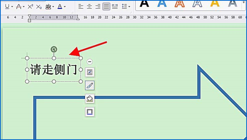Open shape fill paint bucket icon
Screen dimensions: 247x140
click(x=90, y=99)
